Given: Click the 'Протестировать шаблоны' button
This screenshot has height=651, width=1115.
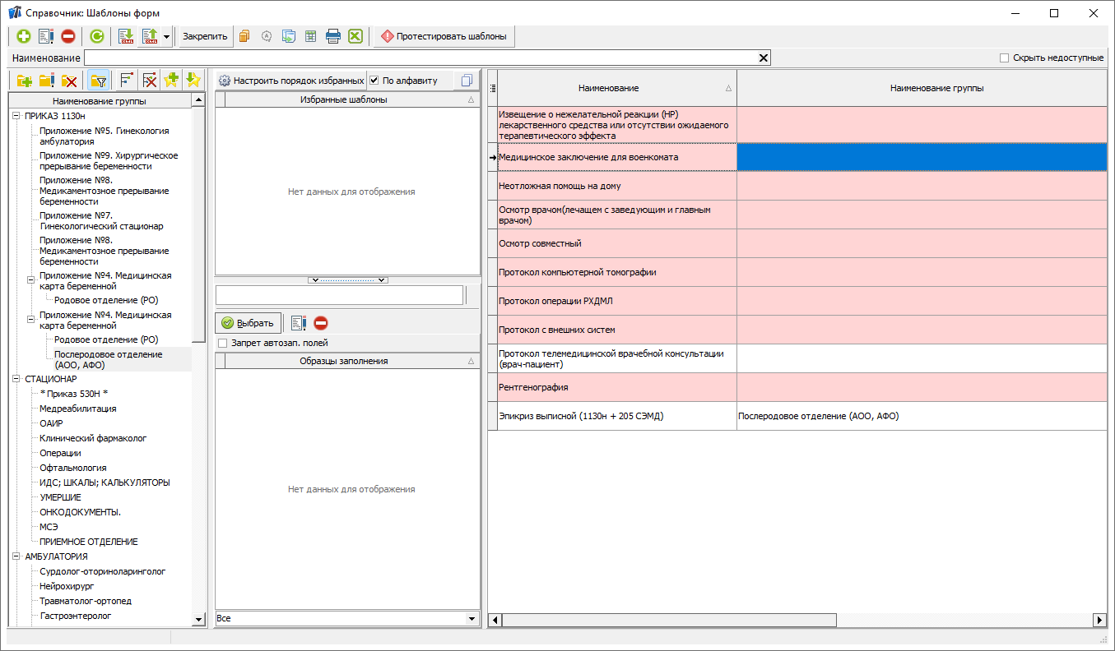Looking at the screenshot, I should [x=444, y=36].
